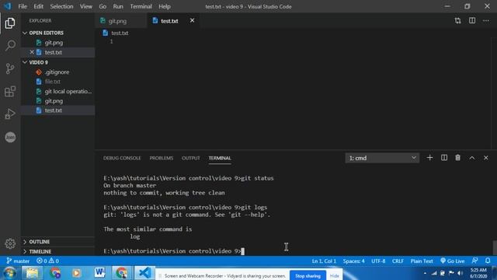This screenshot has height=280, width=497.
Task: Close the test.txt editor tab
Action: point(192,21)
